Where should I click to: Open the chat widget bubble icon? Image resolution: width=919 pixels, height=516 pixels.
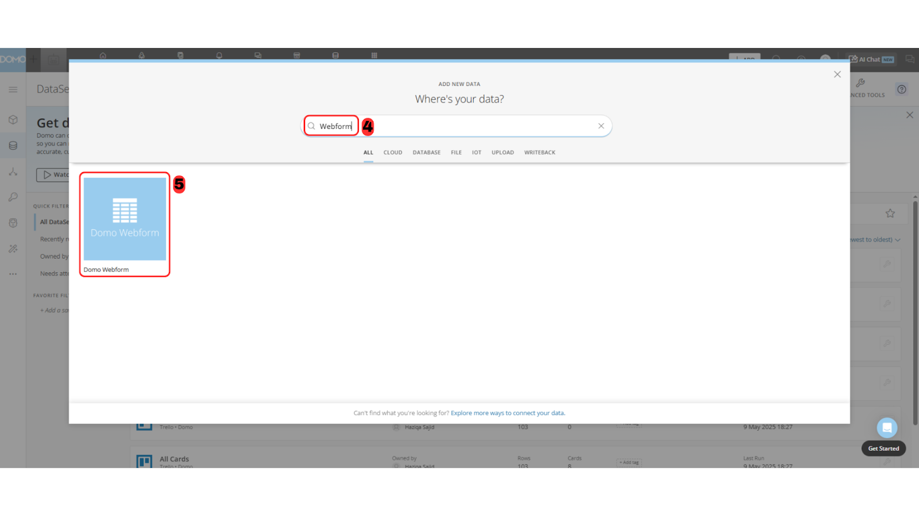(887, 428)
